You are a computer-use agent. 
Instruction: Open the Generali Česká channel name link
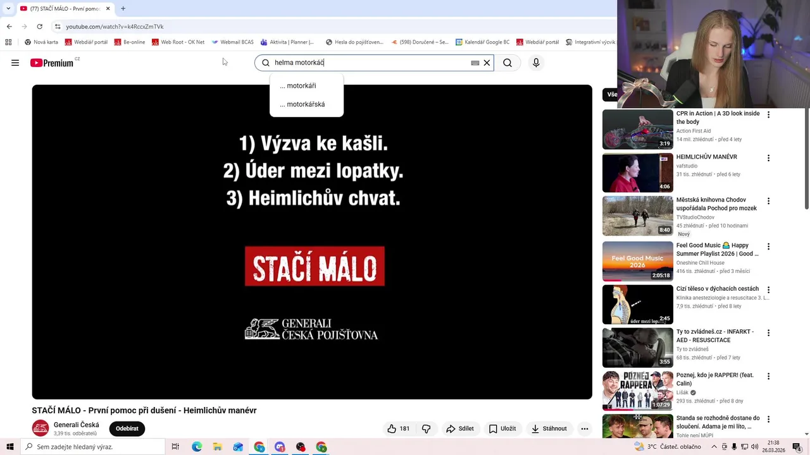click(x=77, y=425)
